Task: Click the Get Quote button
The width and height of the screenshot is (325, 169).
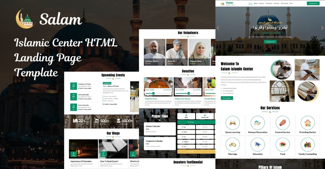Action: 227,98
